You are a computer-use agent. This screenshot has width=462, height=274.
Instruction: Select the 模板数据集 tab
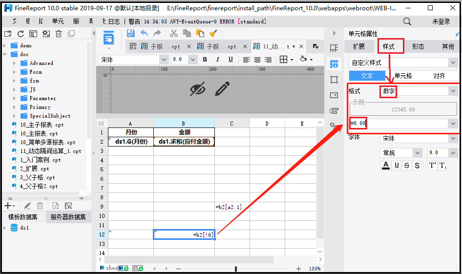(23, 217)
